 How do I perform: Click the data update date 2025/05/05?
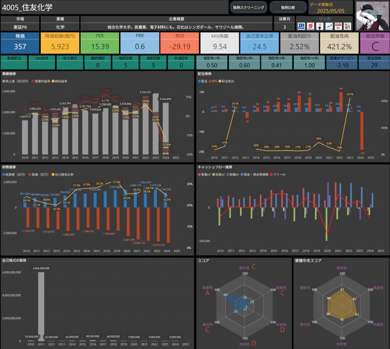click(x=331, y=11)
